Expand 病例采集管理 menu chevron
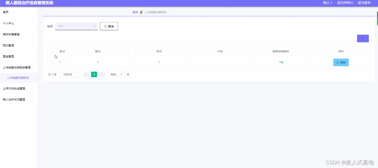The height and width of the screenshot is (168, 378). coord(33,34)
